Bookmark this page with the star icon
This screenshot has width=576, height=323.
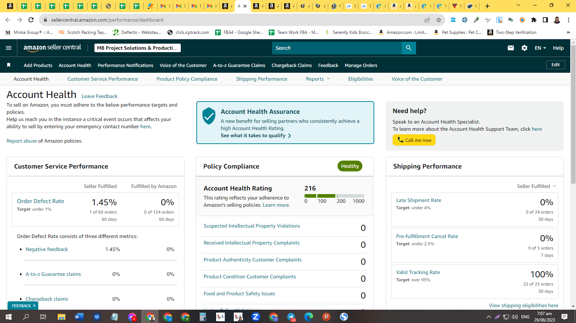pos(439,20)
